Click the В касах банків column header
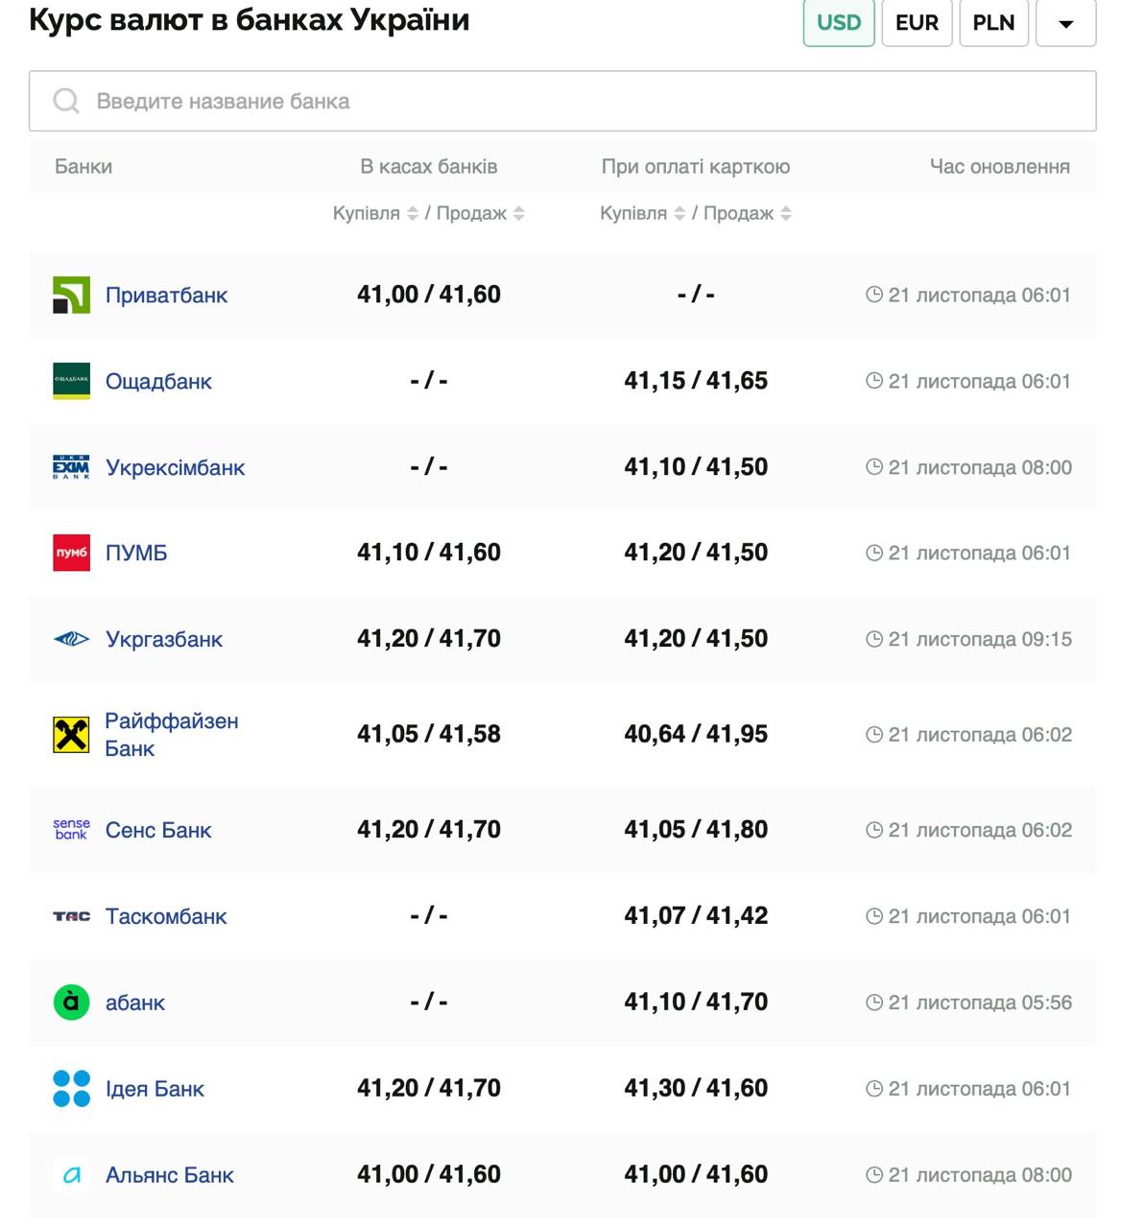This screenshot has width=1121, height=1228. (428, 167)
